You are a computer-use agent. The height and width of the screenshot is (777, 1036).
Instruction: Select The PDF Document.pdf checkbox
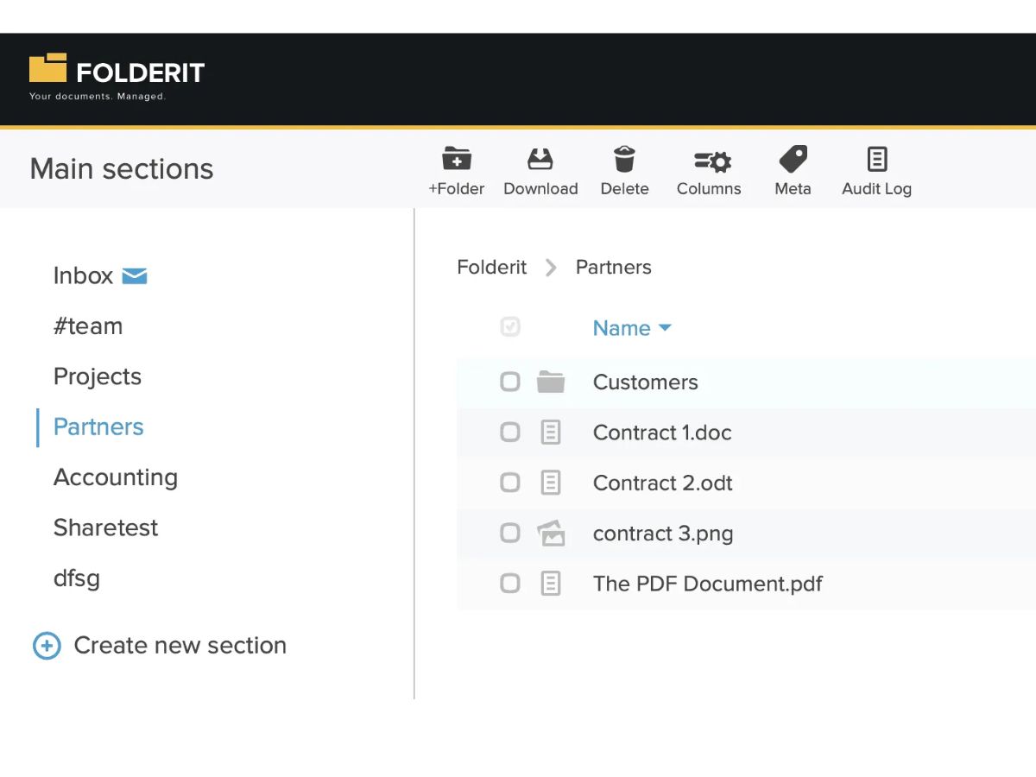click(x=510, y=584)
